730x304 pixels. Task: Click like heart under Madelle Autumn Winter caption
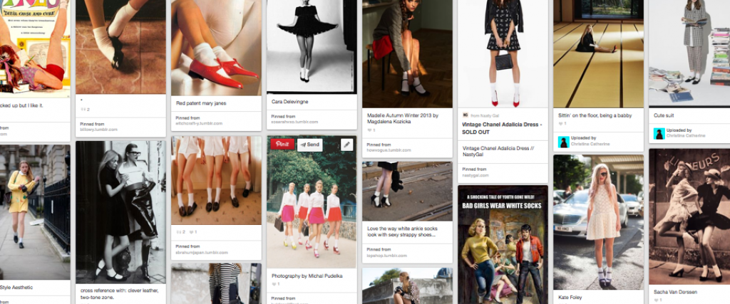(371, 130)
